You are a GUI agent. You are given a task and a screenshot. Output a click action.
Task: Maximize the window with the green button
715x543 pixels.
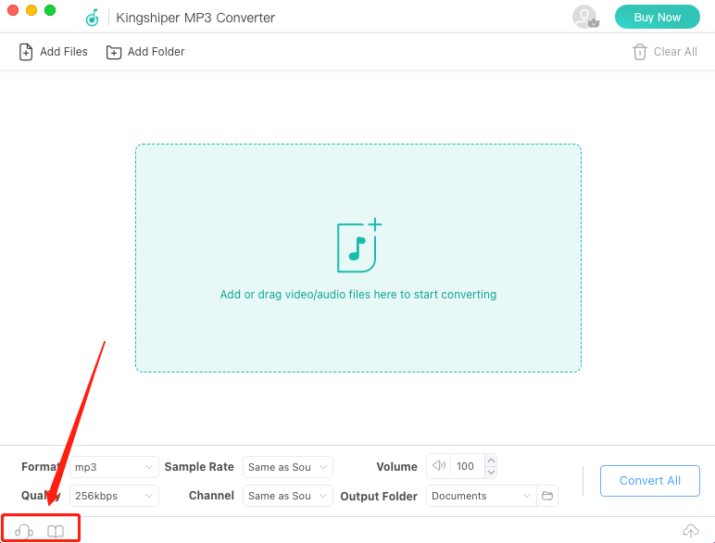coord(50,10)
